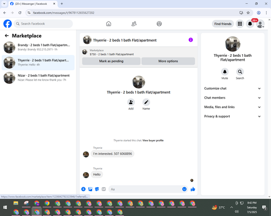Open the Brandy conversation

38,47
